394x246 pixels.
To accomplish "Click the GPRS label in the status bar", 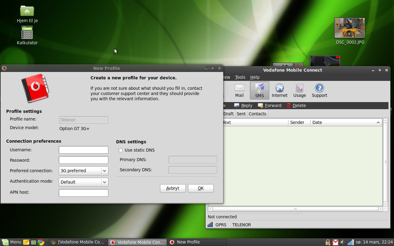I will pos(221,225).
